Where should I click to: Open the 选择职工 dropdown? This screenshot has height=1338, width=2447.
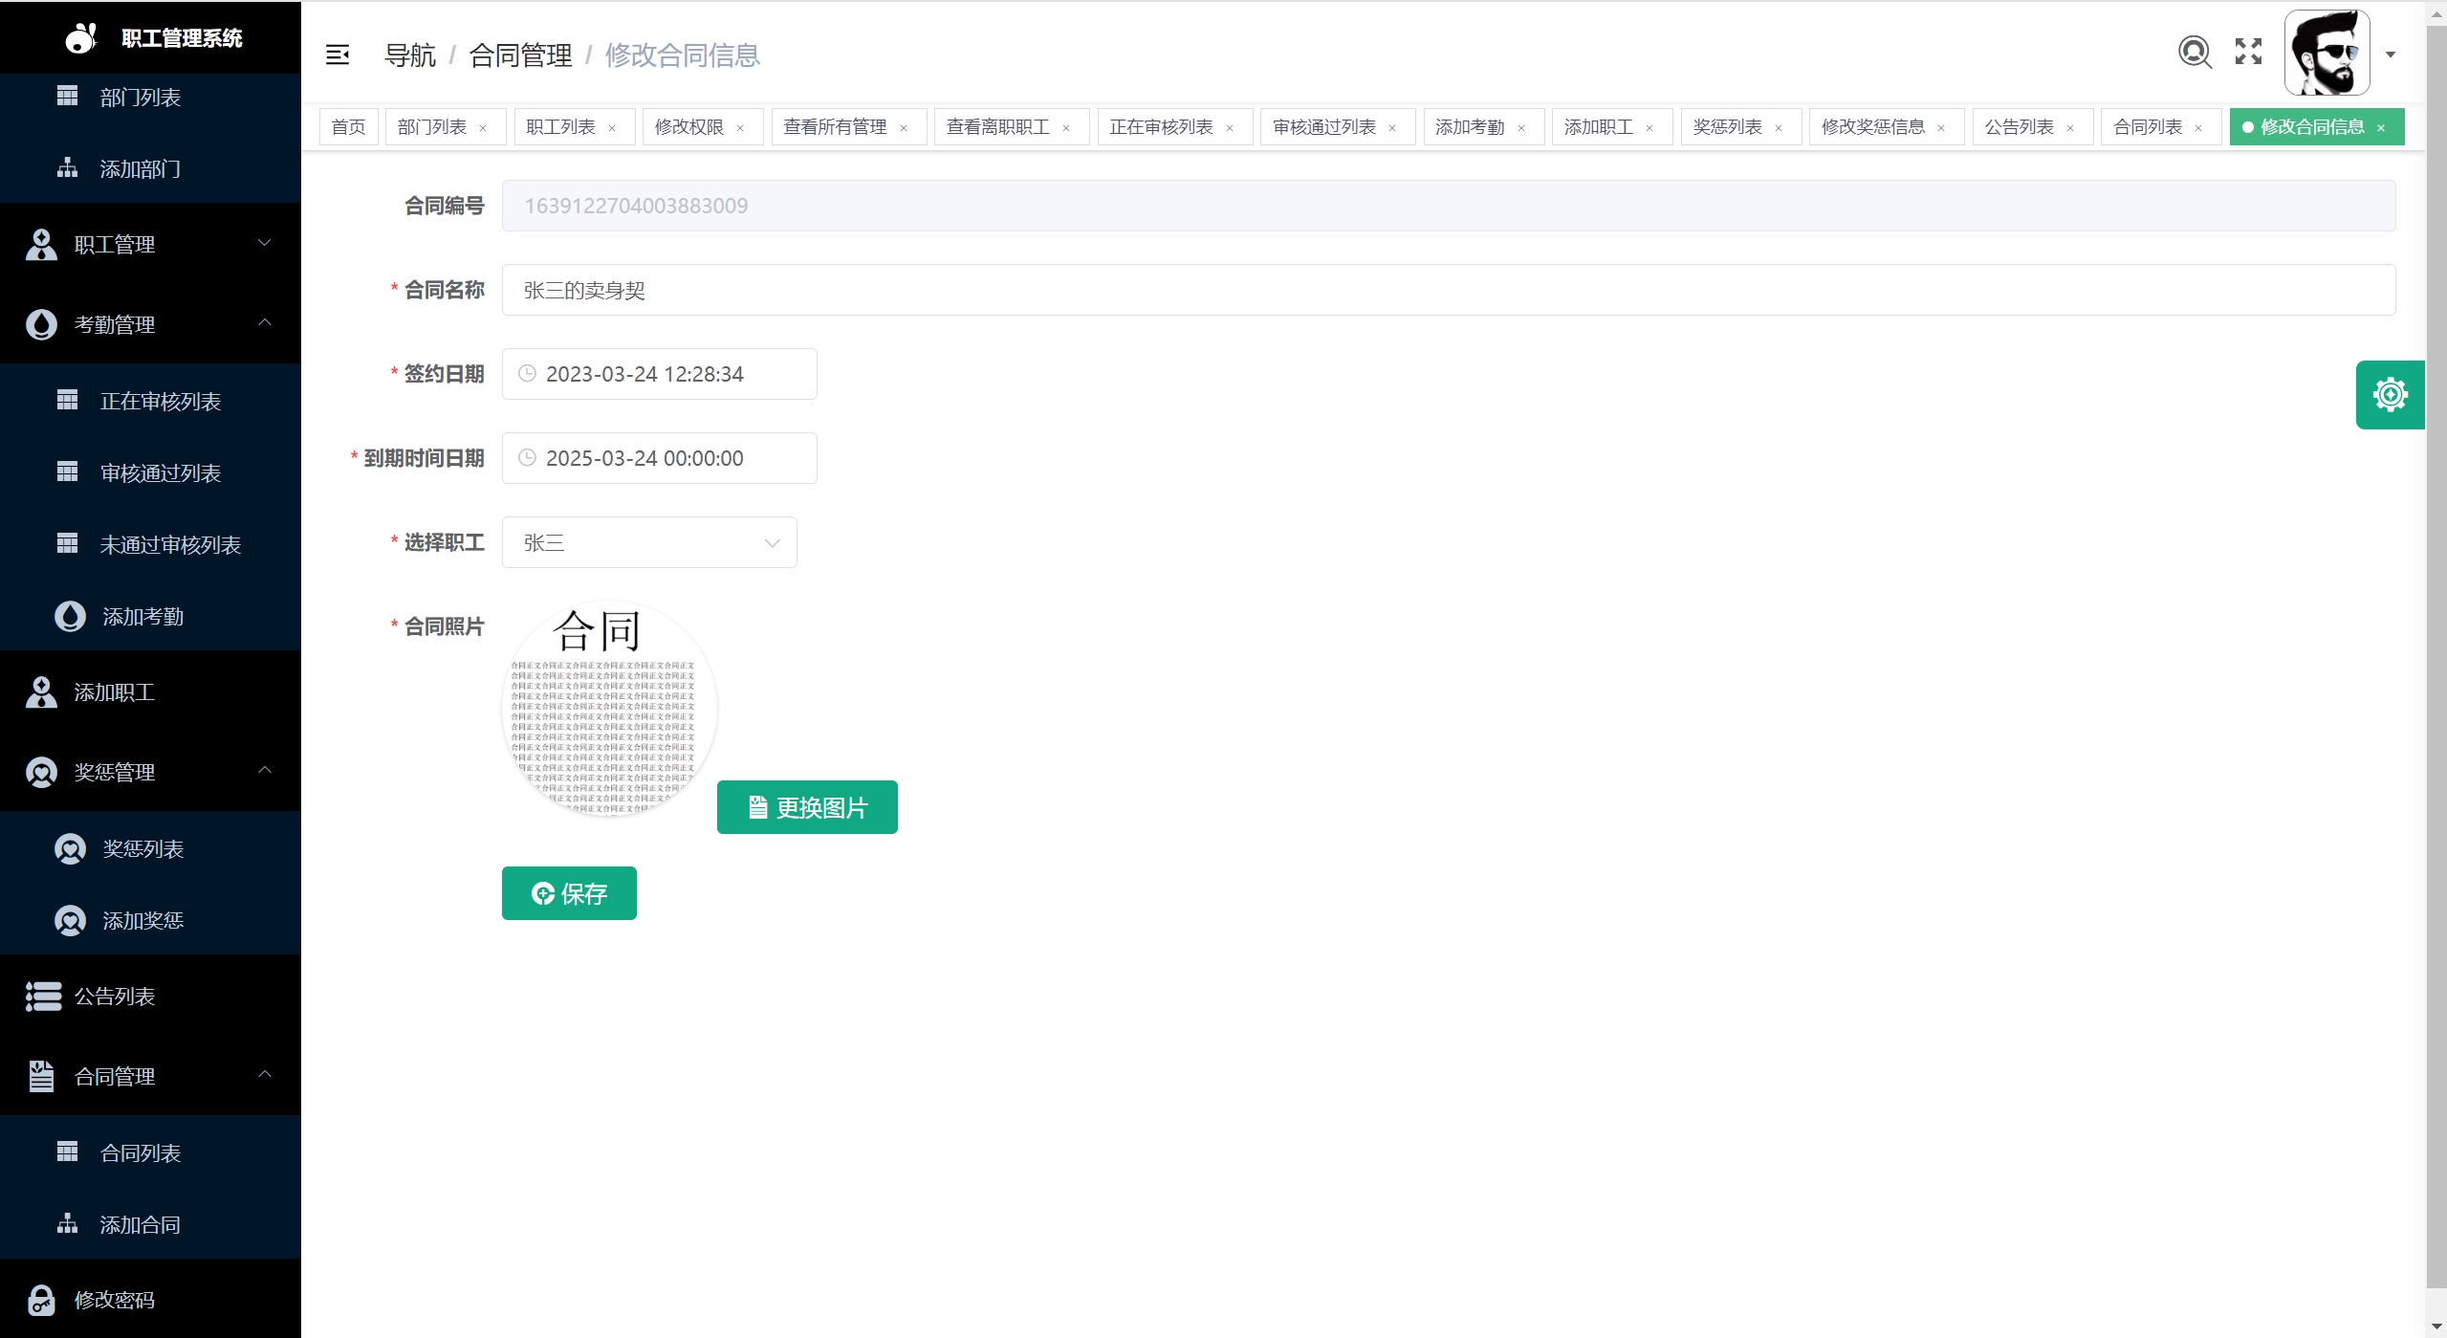tap(649, 543)
